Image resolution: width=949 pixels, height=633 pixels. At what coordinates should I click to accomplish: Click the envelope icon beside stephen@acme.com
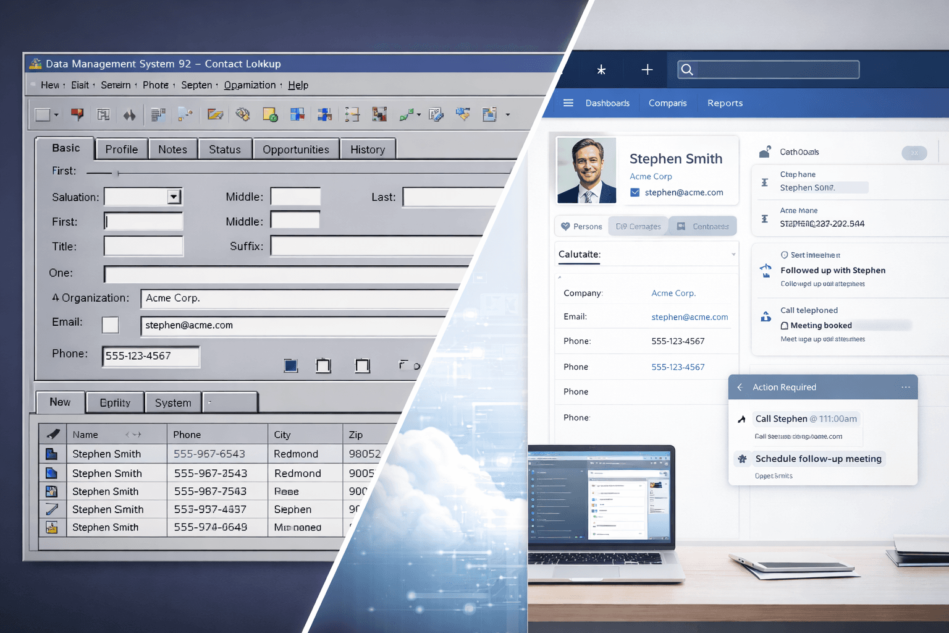pos(635,192)
